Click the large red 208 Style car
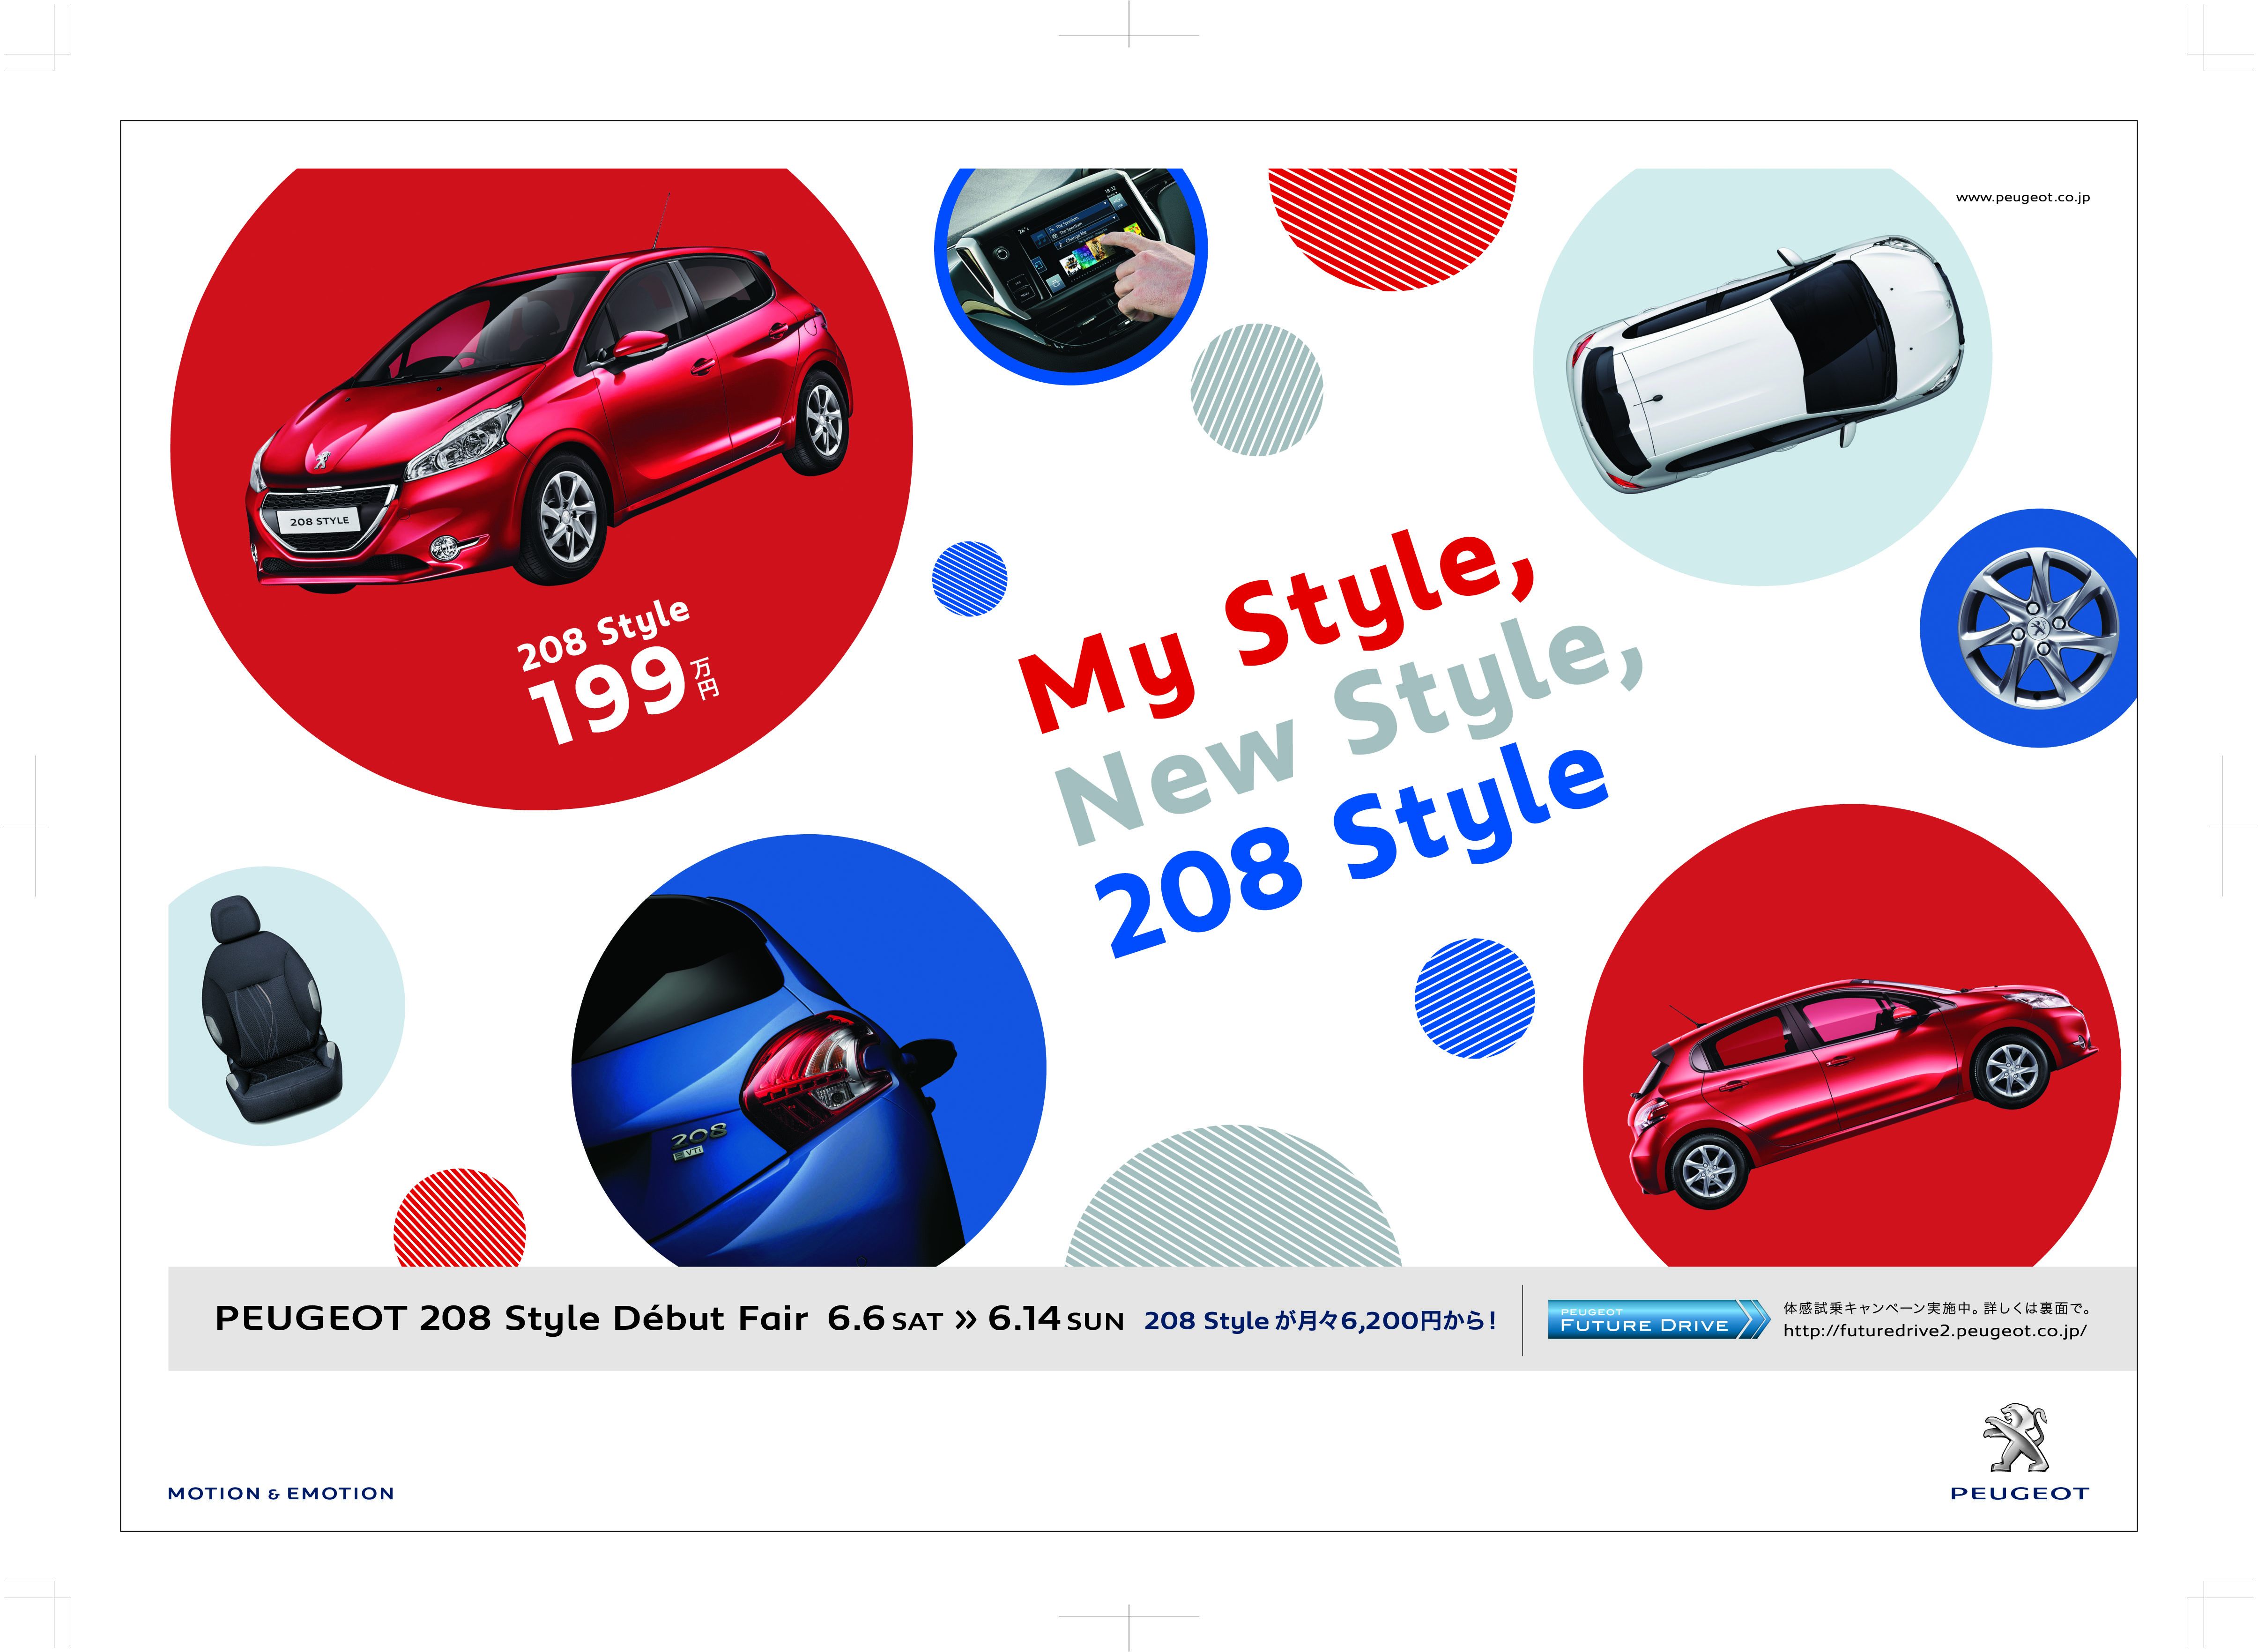 549,420
